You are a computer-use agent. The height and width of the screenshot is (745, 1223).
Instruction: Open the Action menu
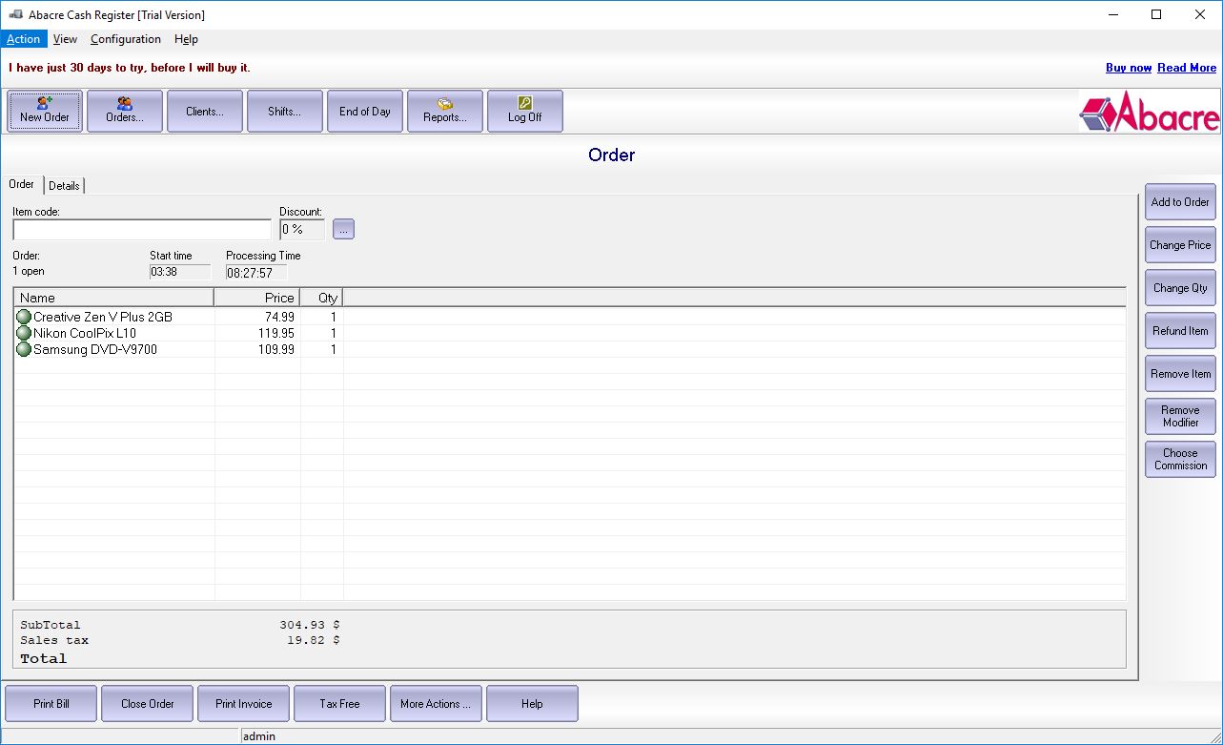23,39
